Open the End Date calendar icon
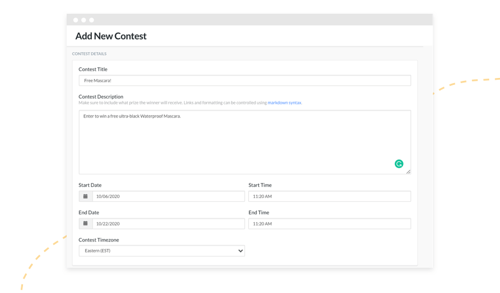Viewport: 500px width, 293px height. pyautogui.click(x=86, y=224)
